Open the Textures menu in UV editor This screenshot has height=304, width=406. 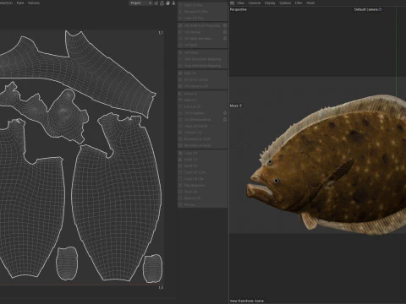(x=34, y=3)
